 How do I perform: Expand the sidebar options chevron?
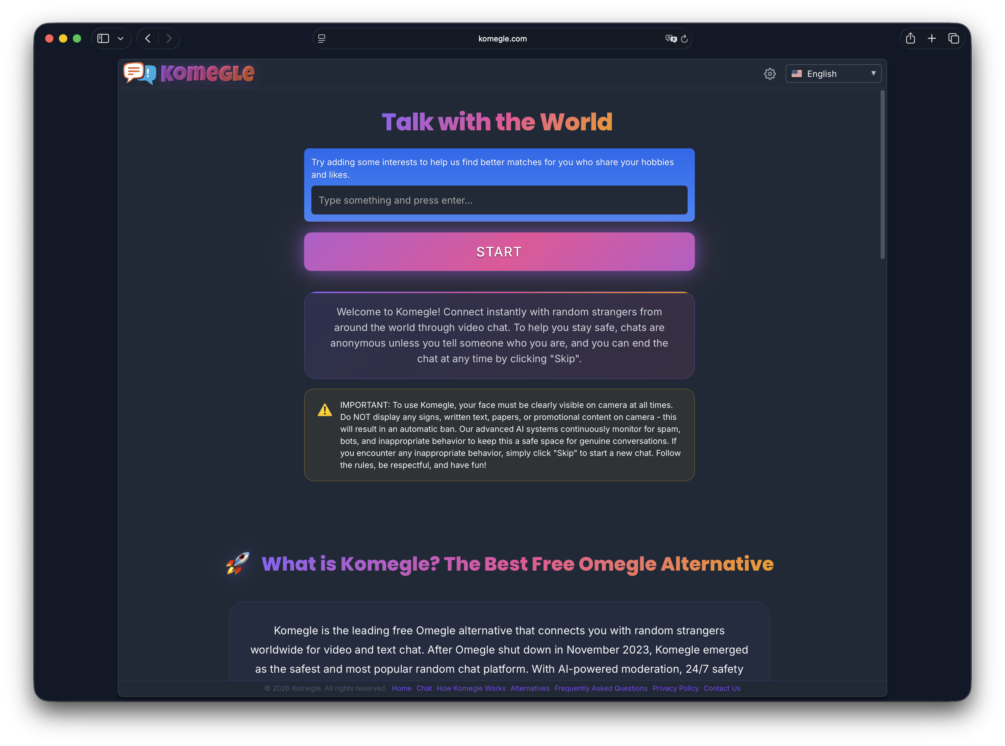point(121,39)
